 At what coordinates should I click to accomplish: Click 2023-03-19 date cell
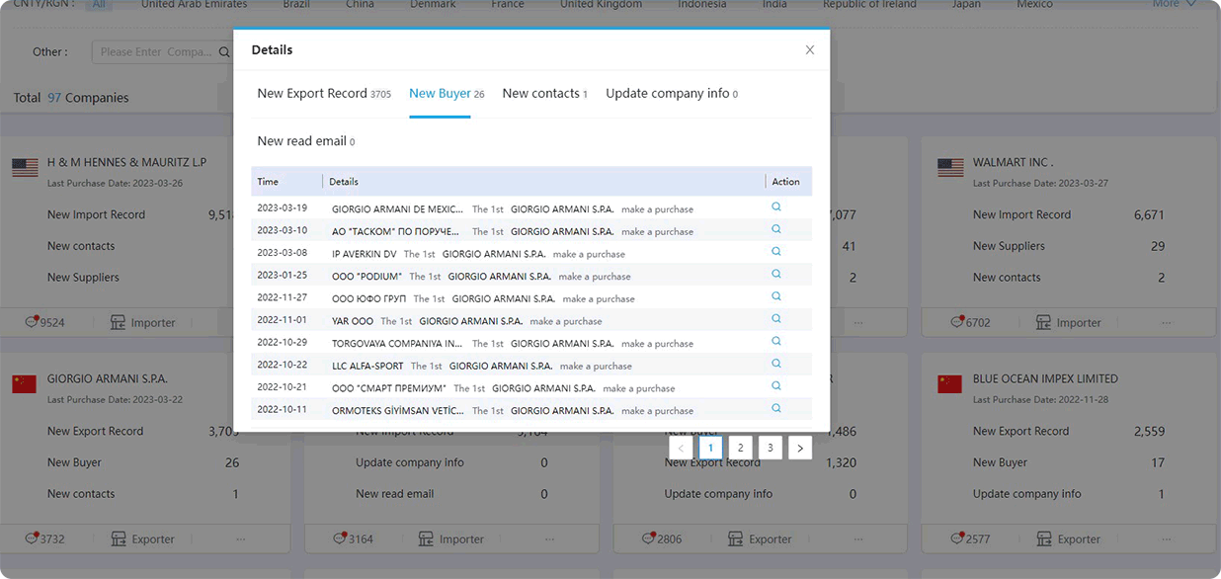tap(282, 208)
